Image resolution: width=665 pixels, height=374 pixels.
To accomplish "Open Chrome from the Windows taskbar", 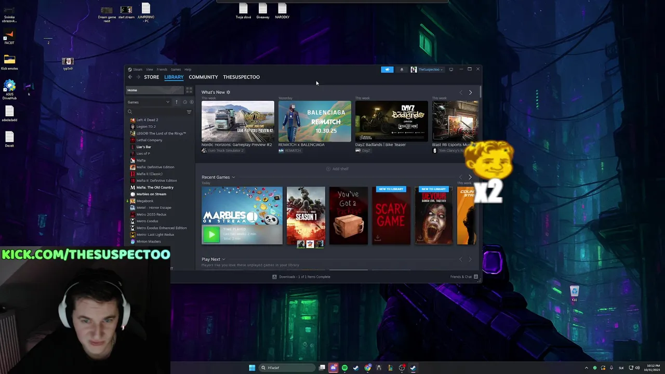I will (368, 368).
